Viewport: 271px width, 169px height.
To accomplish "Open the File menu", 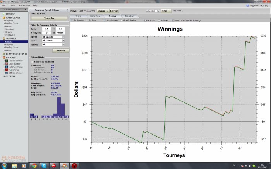I will 4,5.
